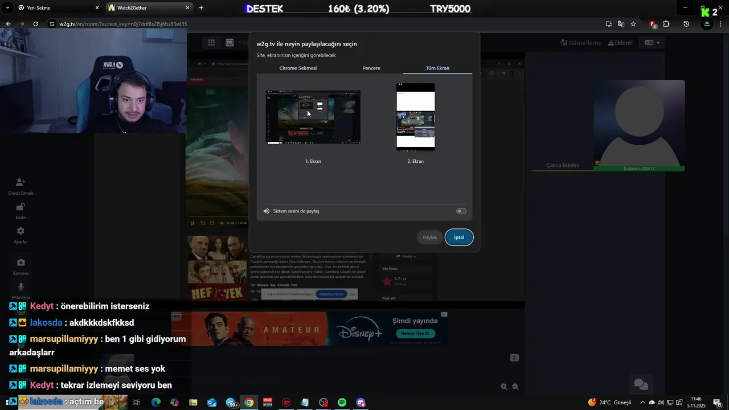Open the Extensions puzzle icon
This screenshot has height=410, width=729.
click(x=666, y=24)
